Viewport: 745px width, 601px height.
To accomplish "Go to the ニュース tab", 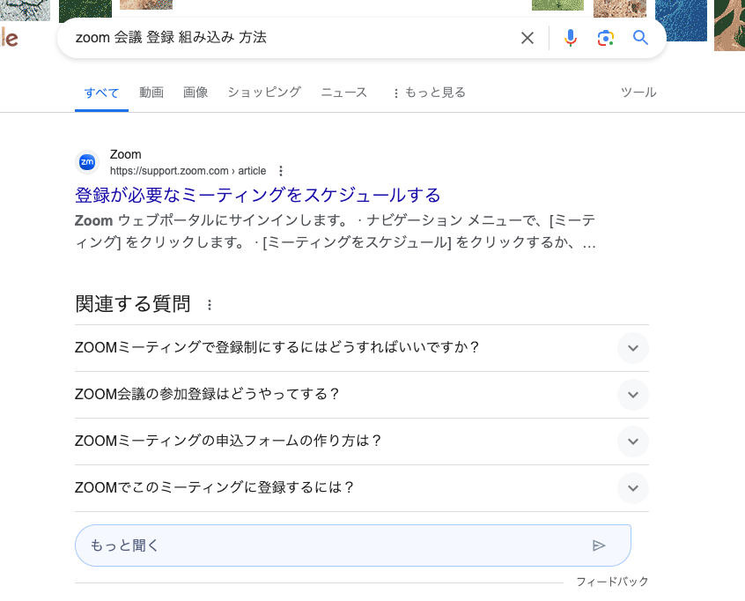I will (x=343, y=93).
